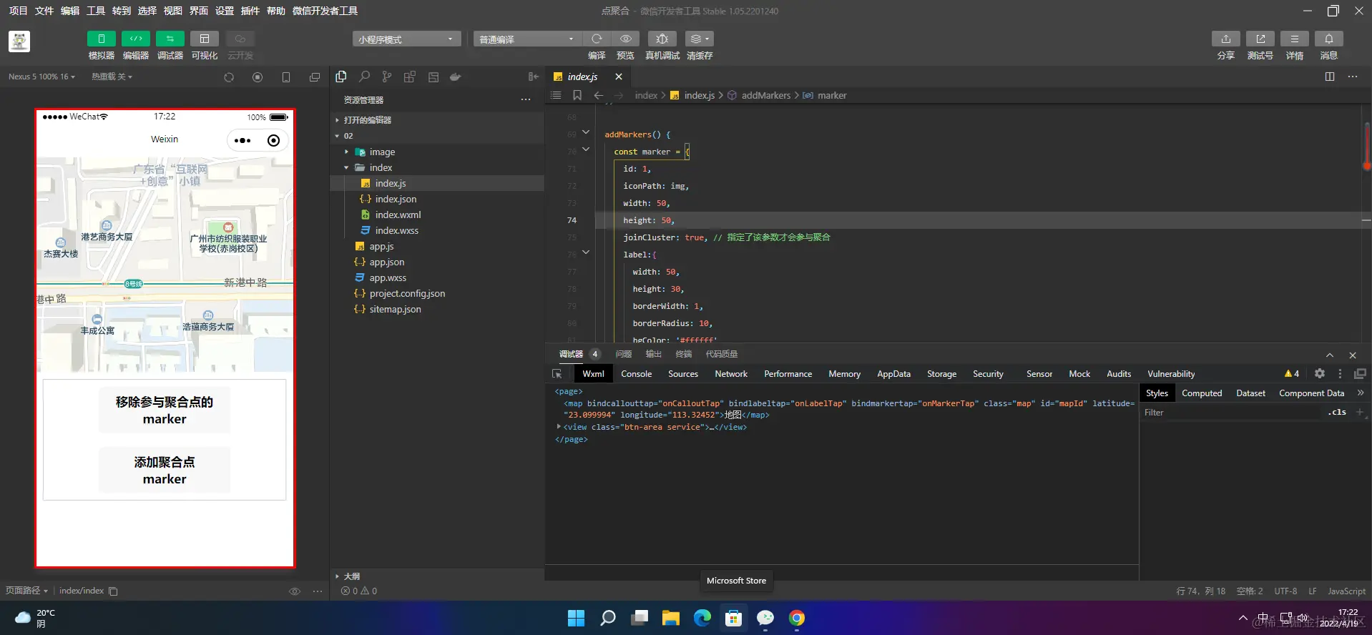Open the Nexus 5 device dropdown
Viewport: 1372px width, 635px height.
click(x=41, y=77)
